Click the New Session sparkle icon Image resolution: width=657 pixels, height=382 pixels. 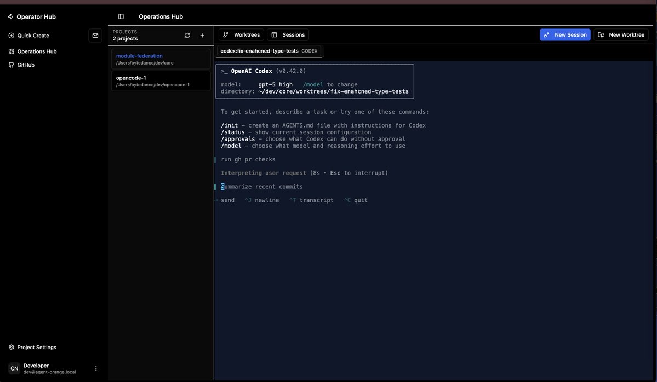546,34
